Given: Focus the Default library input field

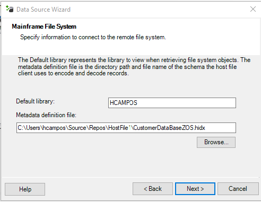Looking at the screenshot, I should click(x=172, y=103).
